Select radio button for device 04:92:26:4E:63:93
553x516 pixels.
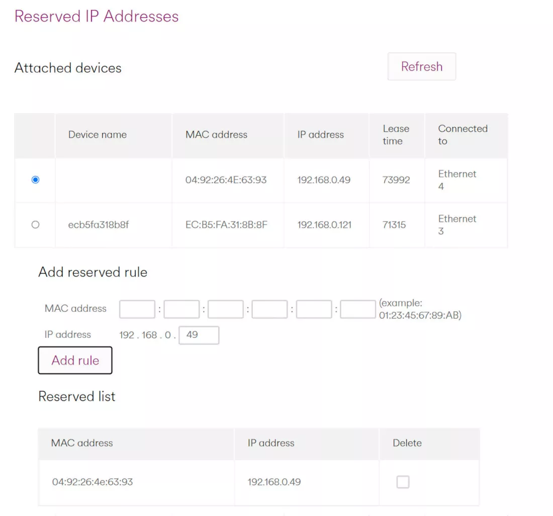click(x=35, y=180)
